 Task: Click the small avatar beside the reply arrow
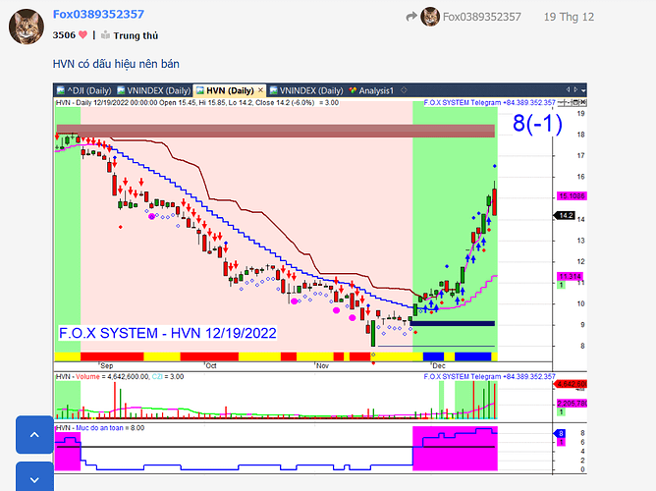430,17
